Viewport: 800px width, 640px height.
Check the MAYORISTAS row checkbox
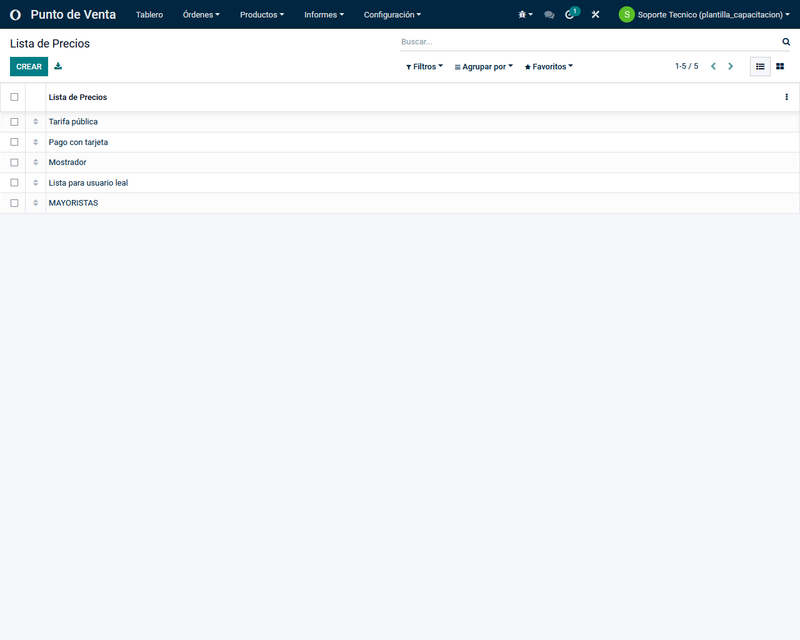click(14, 203)
